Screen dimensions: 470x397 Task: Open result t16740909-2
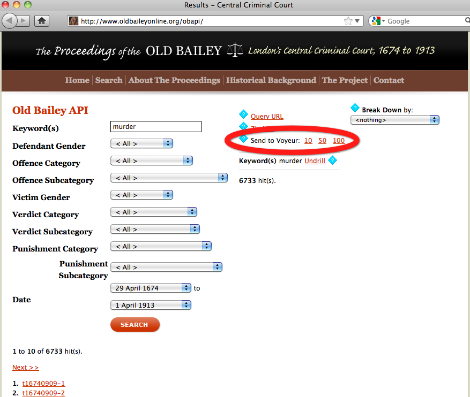(x=43, y=393)
